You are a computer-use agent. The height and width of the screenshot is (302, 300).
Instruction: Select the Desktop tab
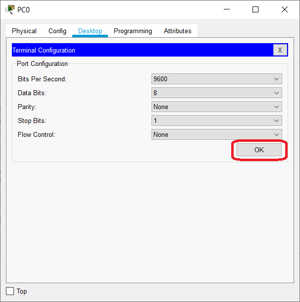(x=90, y=31)
